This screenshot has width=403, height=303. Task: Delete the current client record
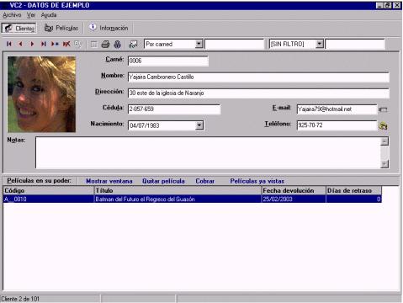66,44
